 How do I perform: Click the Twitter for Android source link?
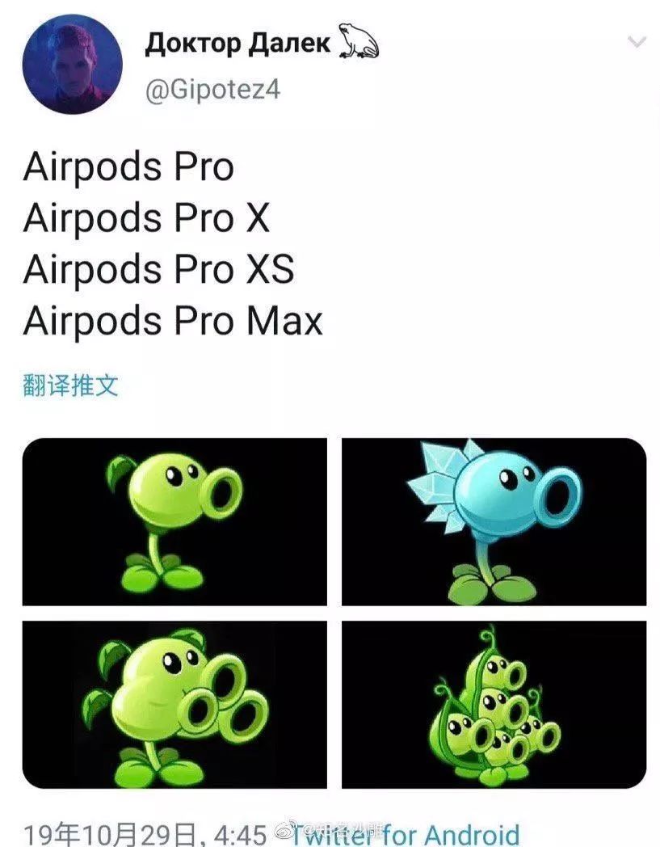405,835
